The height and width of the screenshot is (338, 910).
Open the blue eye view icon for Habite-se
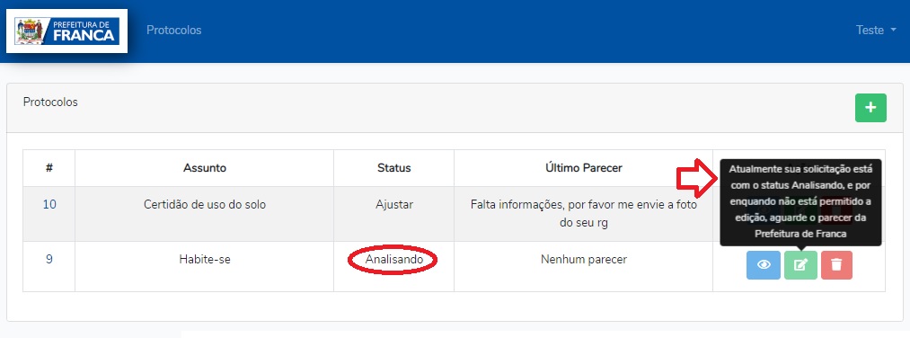click(x=764, y=265)
